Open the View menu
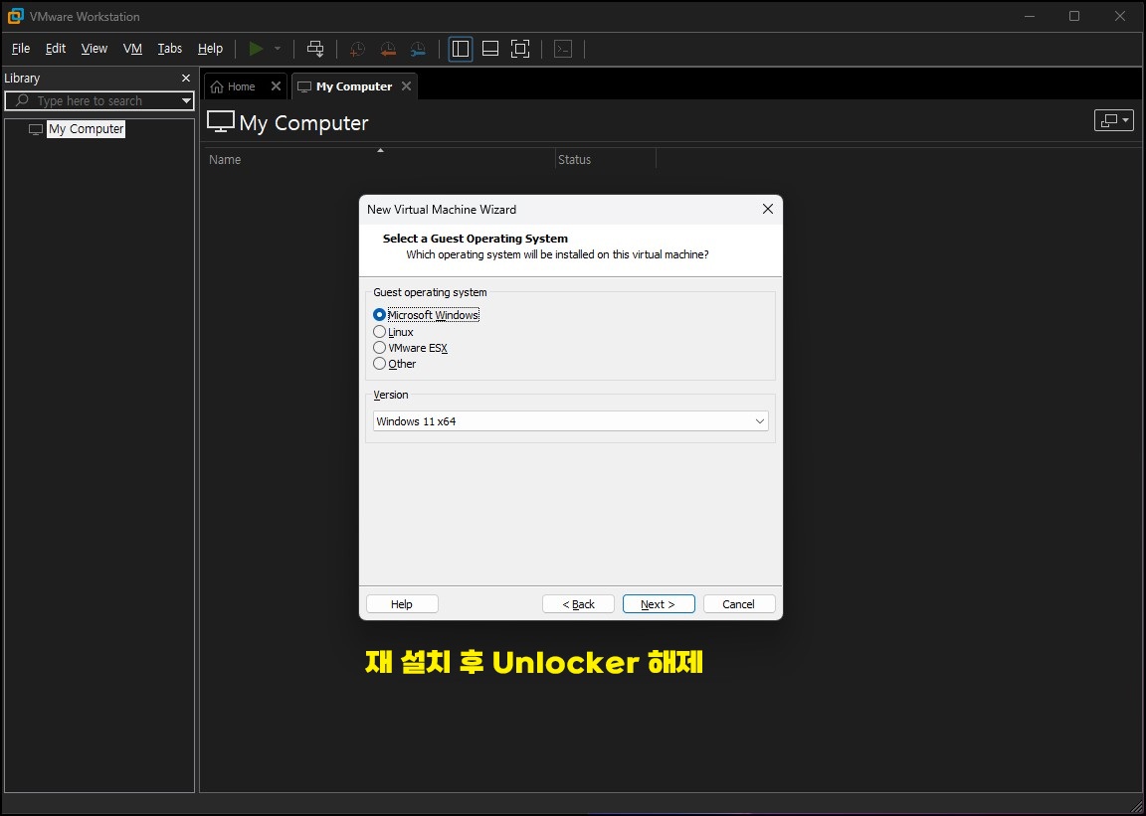Image resolution: width=1146 pixels, height=816 pixels. point(95,49)
